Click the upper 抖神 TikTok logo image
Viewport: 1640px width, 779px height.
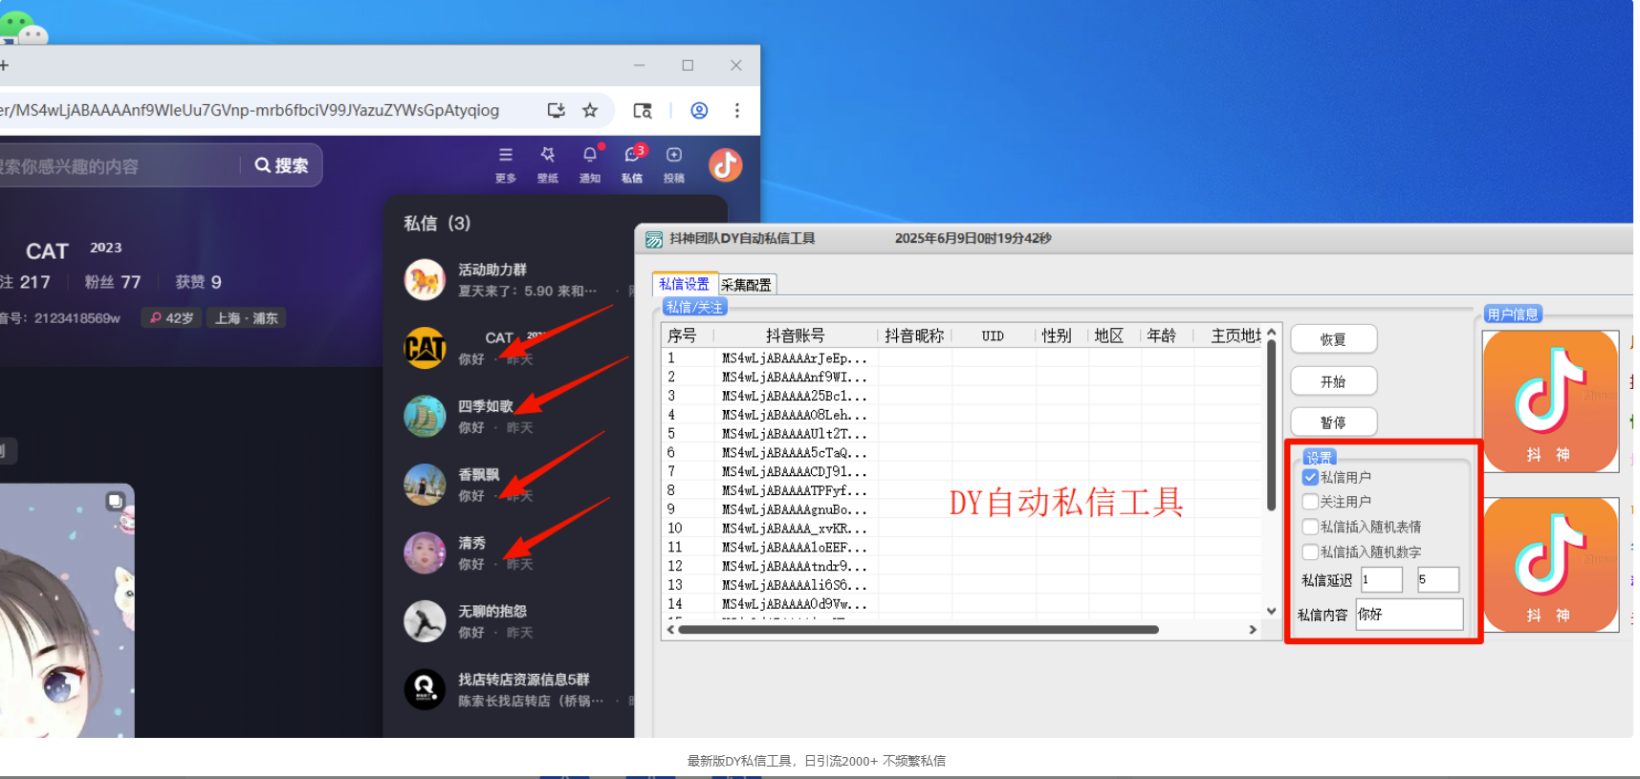pos(1549,400)
